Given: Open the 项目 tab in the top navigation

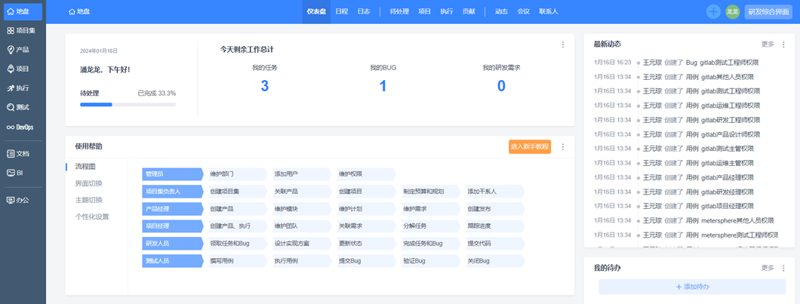Looking at the screenshot, I should click(424, 12).
